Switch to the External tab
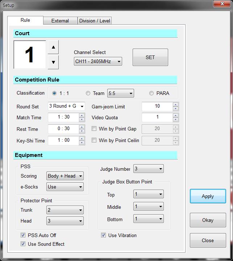Screen dimensions: 233x261 point(60,21)
